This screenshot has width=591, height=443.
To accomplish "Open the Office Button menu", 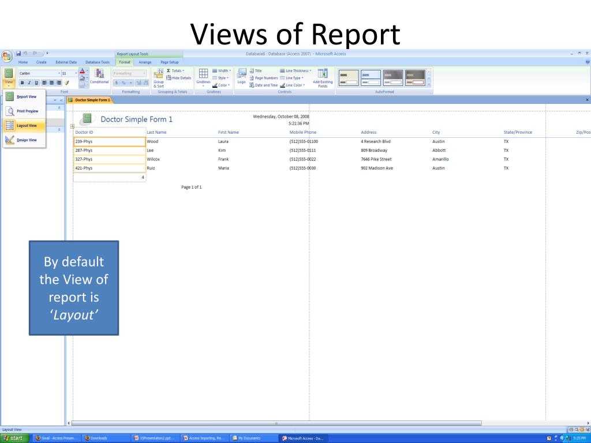I will pos(7,57).
